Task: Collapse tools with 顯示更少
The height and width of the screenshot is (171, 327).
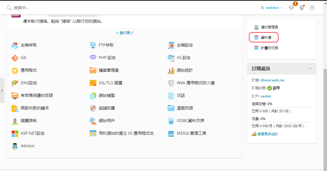Action: point(125,33)
